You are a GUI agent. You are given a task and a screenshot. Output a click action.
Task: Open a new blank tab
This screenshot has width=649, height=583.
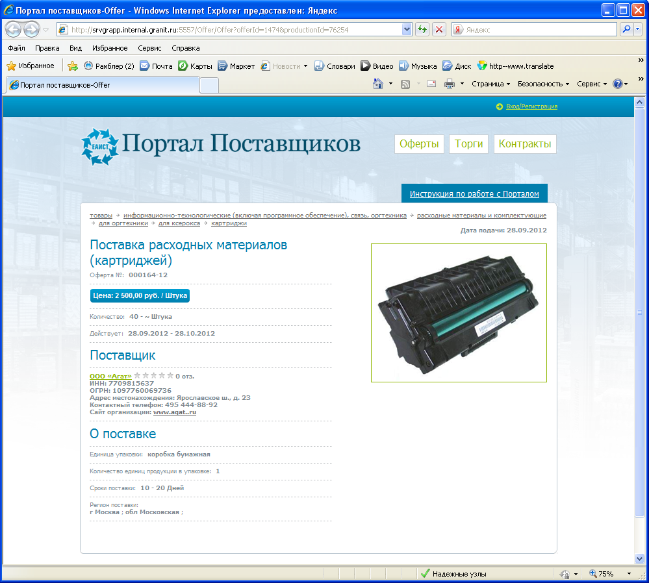pyautogui.click(x=209, y=85)
